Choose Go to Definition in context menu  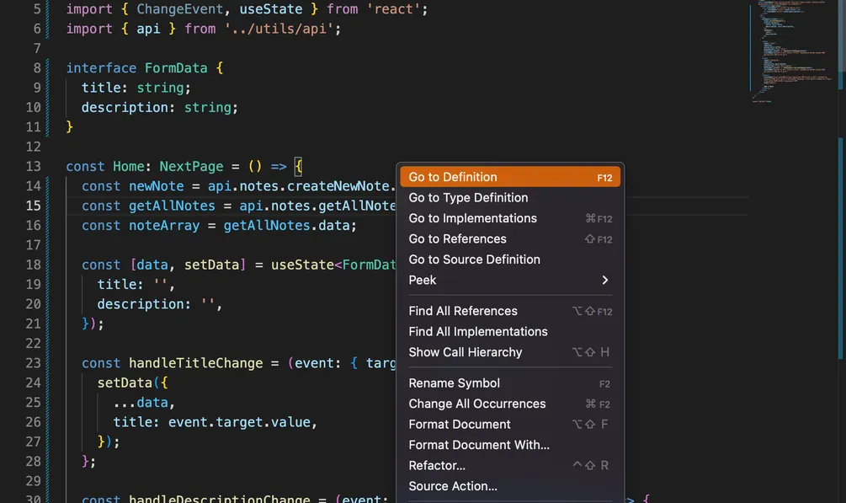(510, 177)
